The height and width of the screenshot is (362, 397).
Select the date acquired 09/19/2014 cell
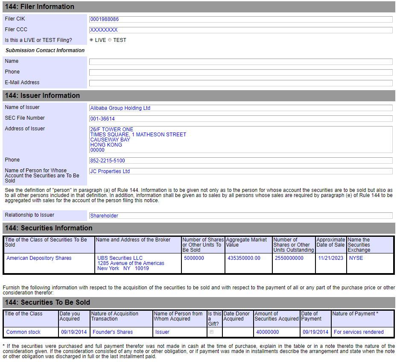click(74, 332)
